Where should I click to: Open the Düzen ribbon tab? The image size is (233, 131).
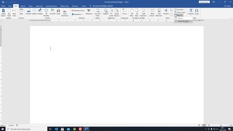click(x=31, y=6)
